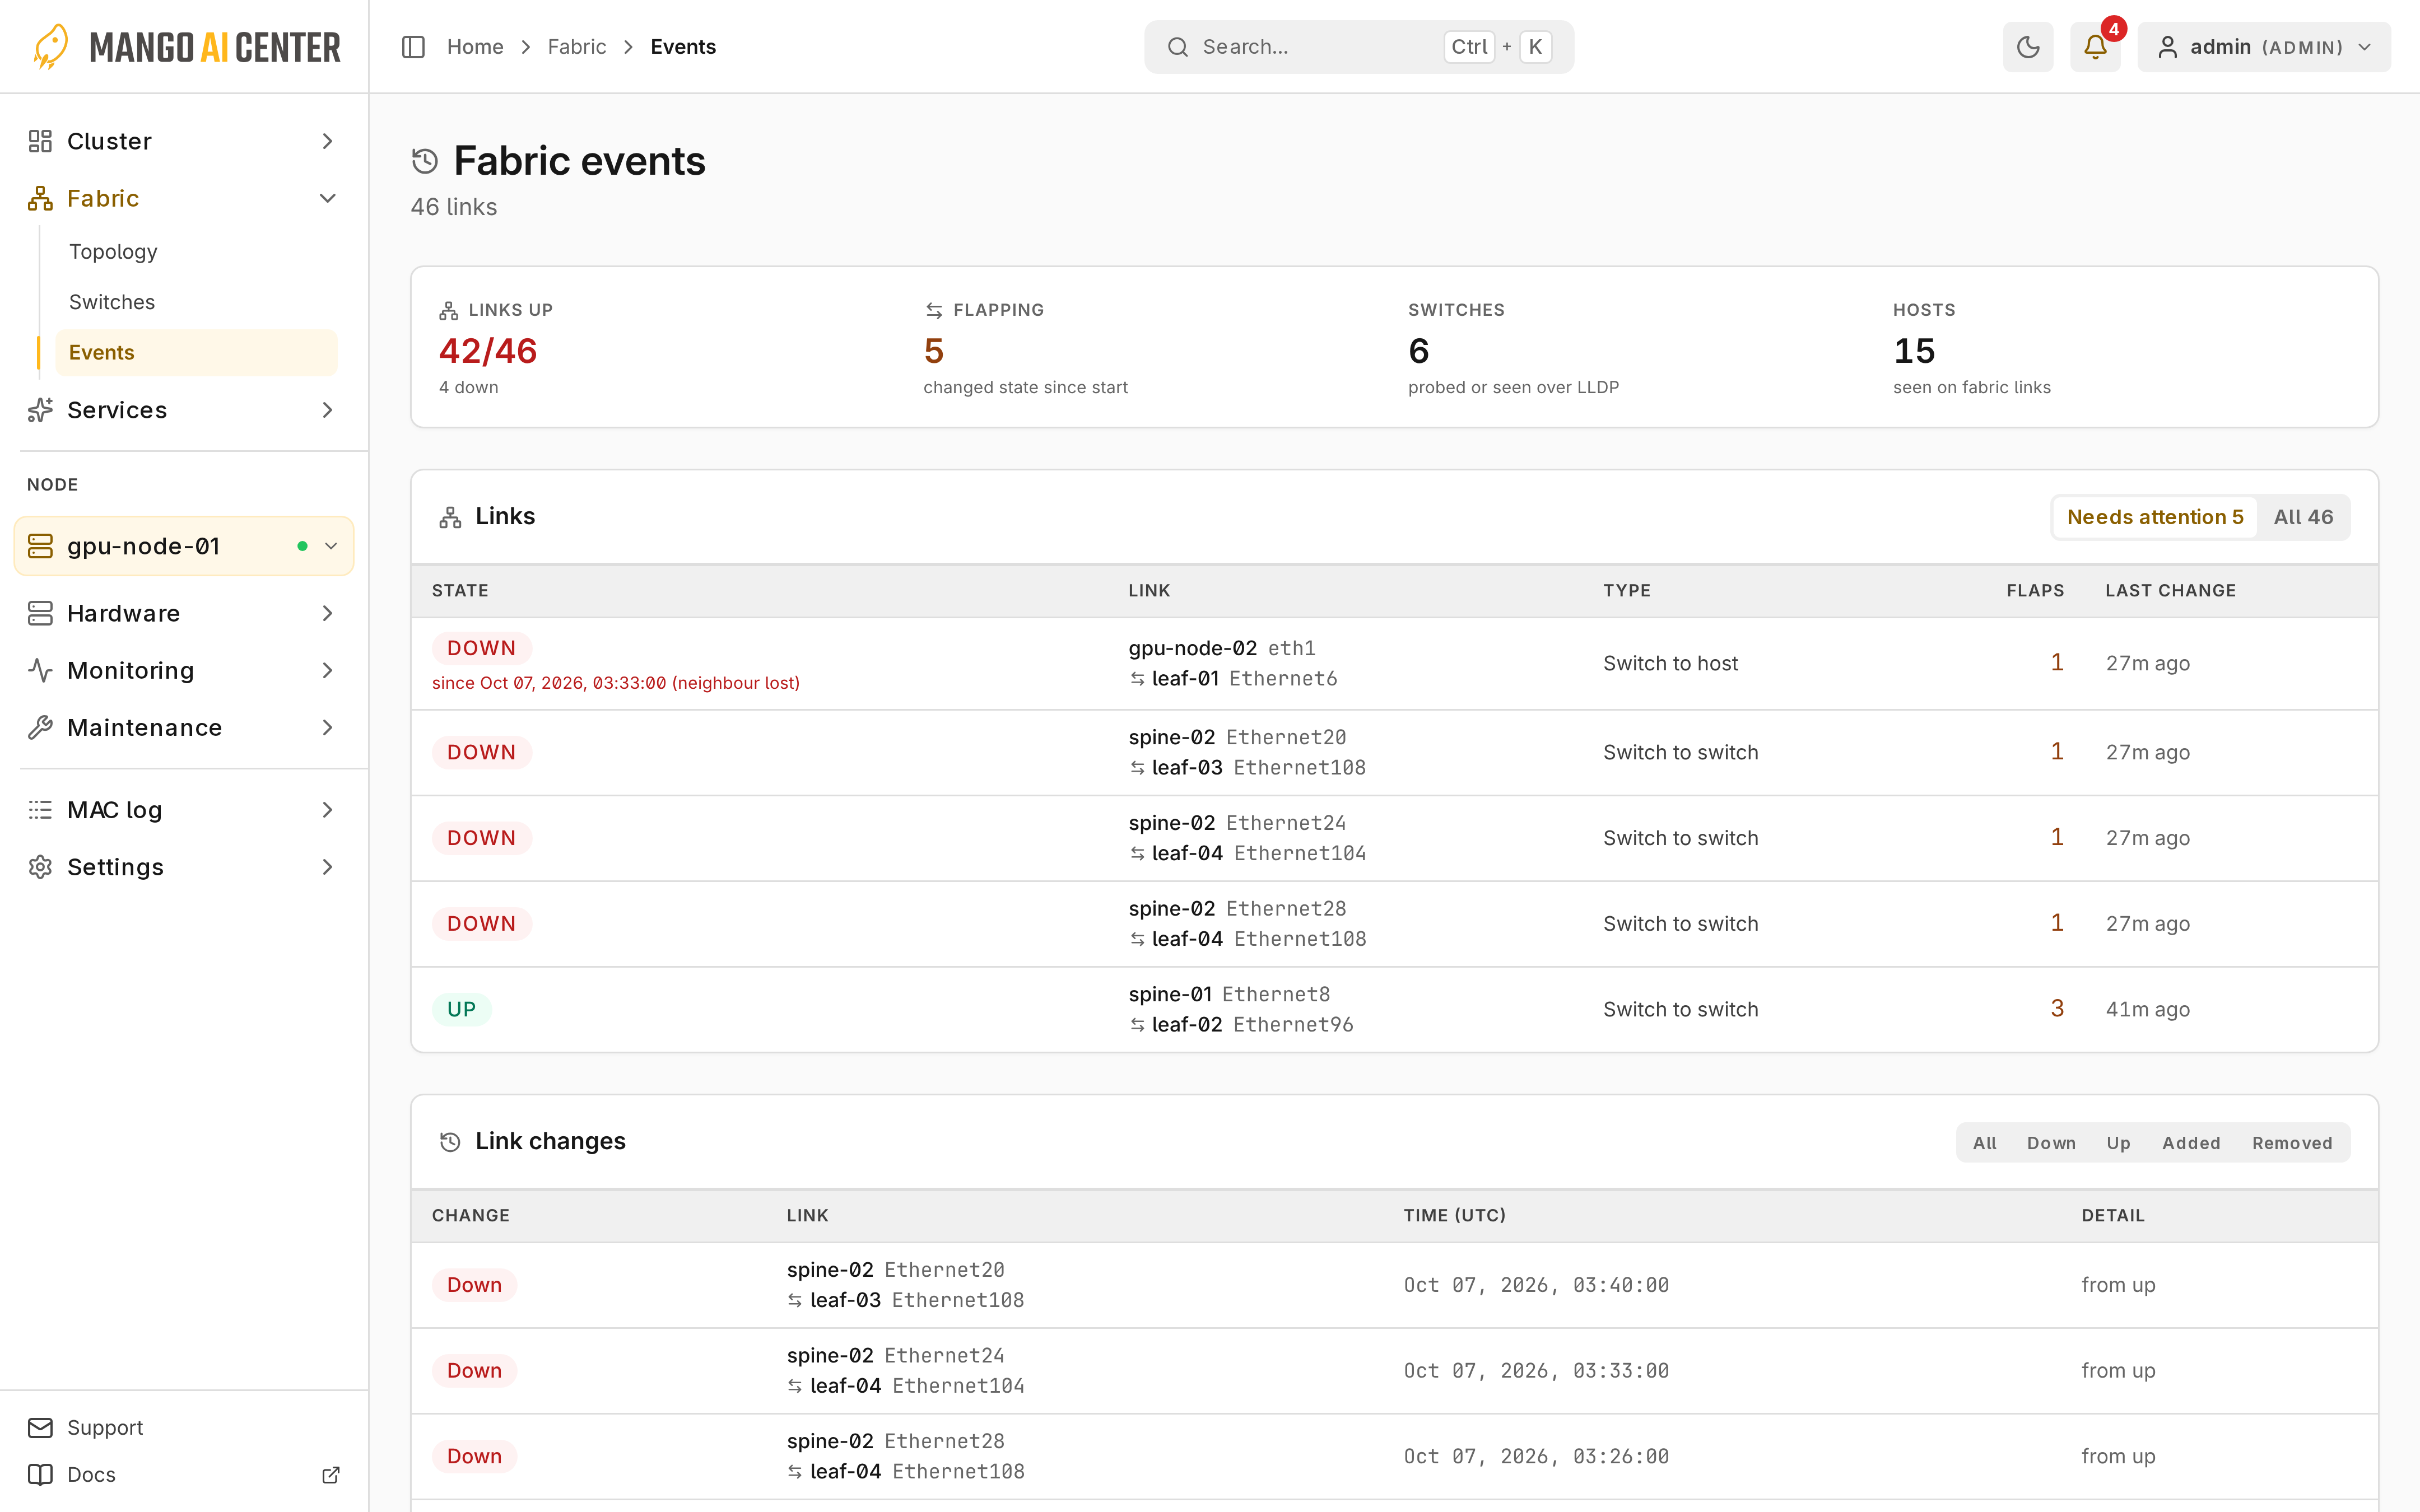
Task: Click the Settings gear icon
Action: click(40, 867)
